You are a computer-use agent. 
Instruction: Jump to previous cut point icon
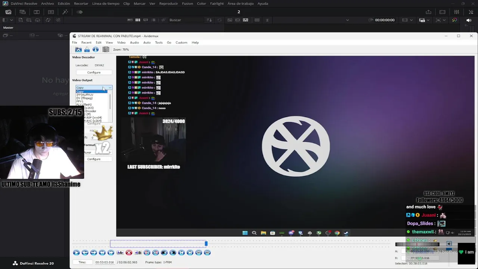pyautogui.click(x=147, y=253)
